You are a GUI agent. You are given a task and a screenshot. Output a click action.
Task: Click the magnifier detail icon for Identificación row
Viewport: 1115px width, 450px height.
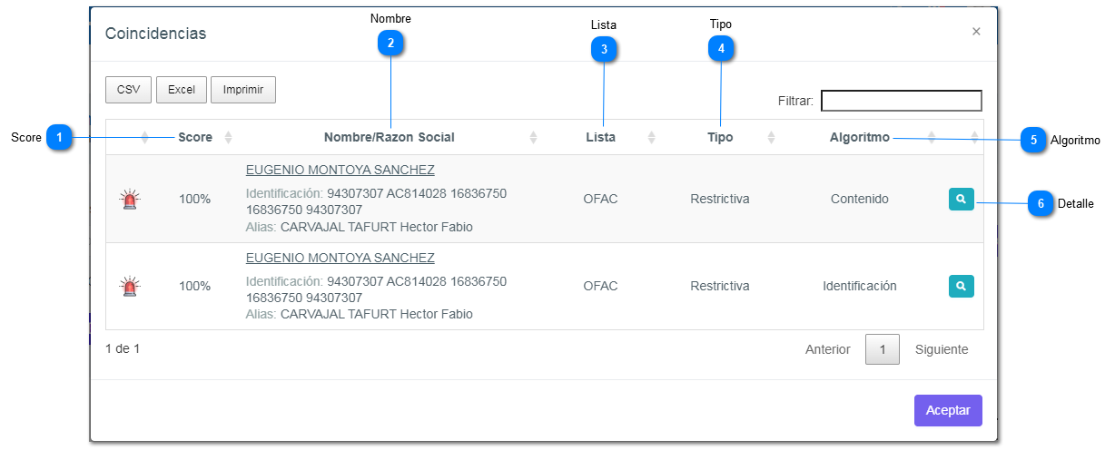[x=961, y=286]
